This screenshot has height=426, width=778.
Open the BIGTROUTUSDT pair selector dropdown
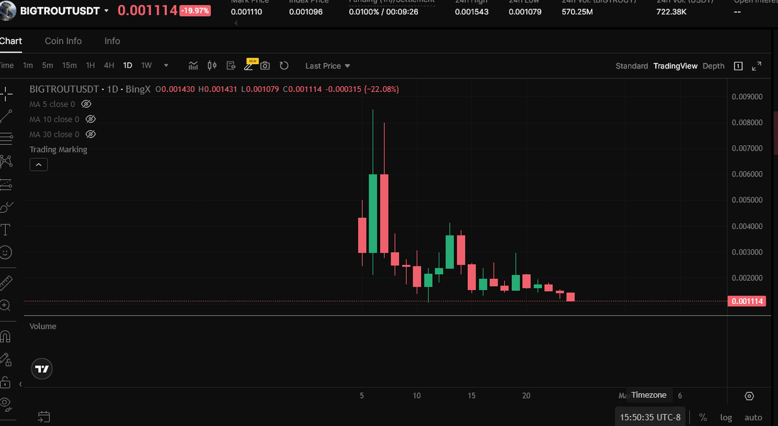(106, 10)
